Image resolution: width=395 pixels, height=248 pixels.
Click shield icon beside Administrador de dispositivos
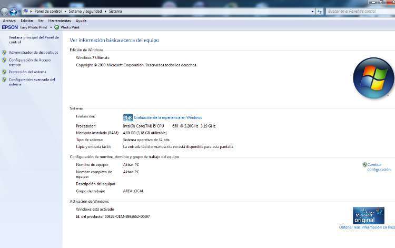[4, 52]
